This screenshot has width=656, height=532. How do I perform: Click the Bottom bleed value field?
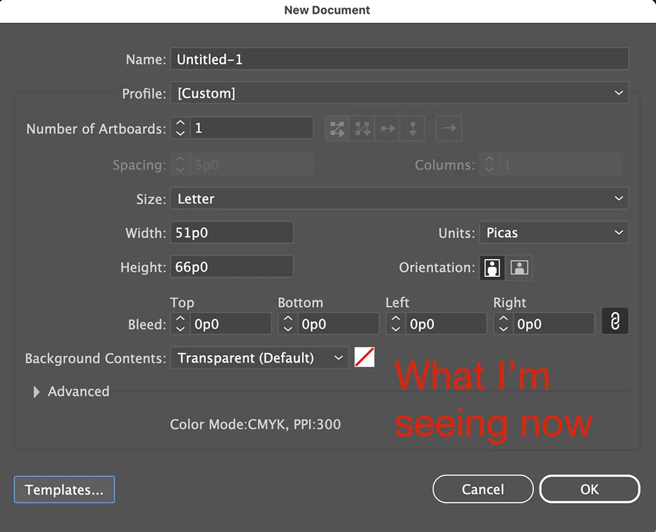(x=338, y=324)
